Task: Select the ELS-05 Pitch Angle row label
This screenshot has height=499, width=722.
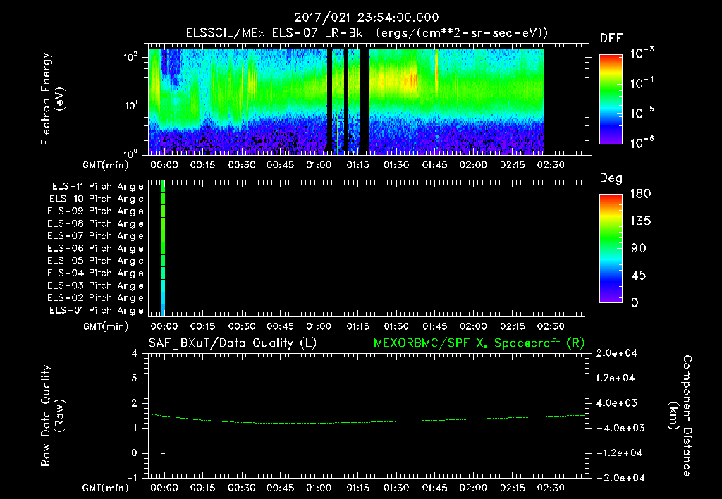Action: [x=96, y=261]
